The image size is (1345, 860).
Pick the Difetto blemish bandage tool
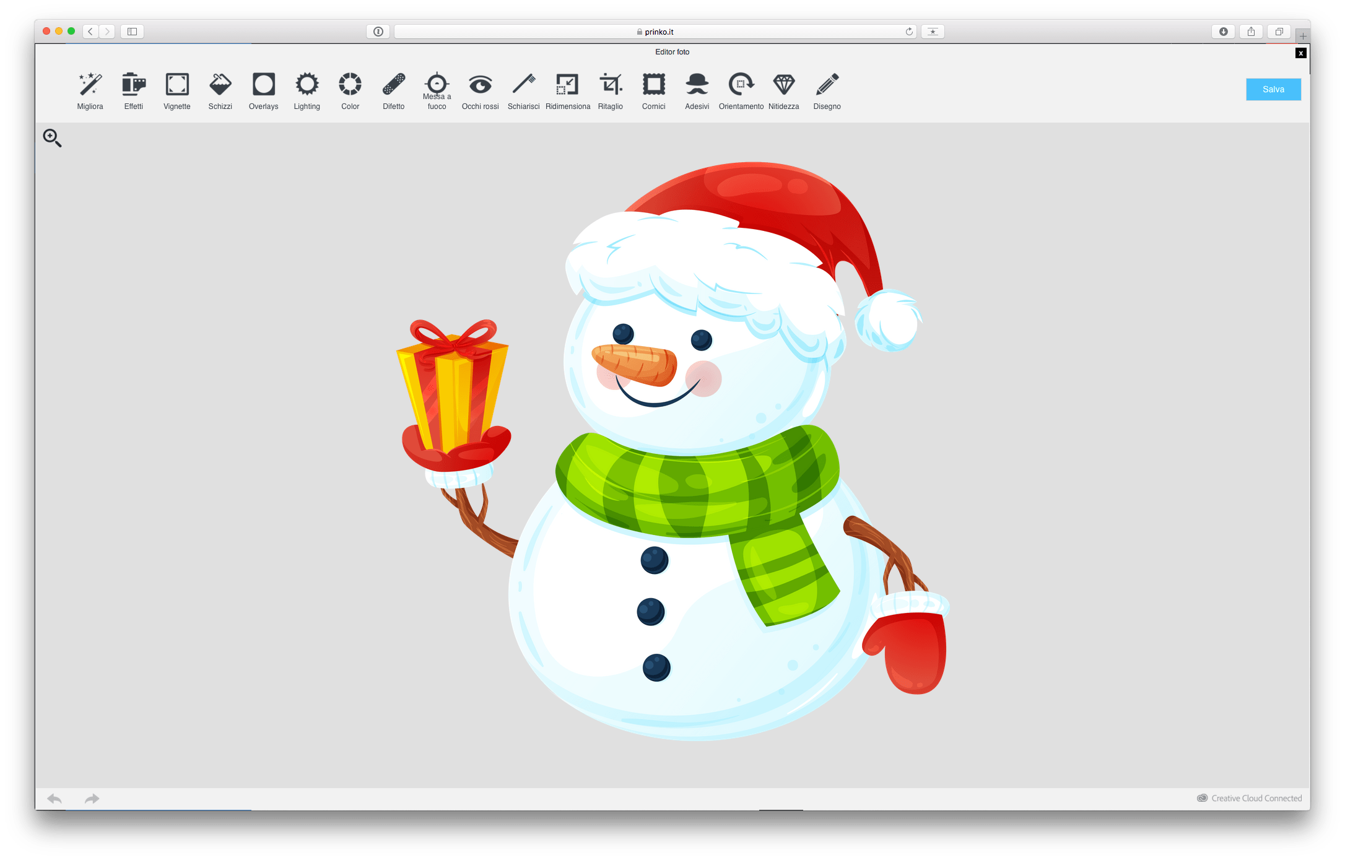click(x=393, y=91)
